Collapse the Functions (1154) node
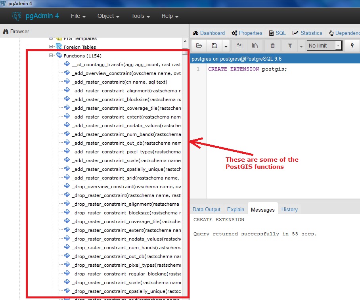The width and height of the screenshot is (360, 300). tap(51, 55)
